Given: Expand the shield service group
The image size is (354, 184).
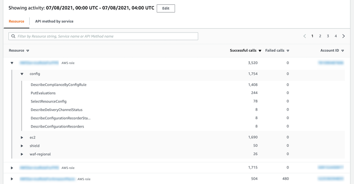Looking at the screenshot, I should [22, 146].
